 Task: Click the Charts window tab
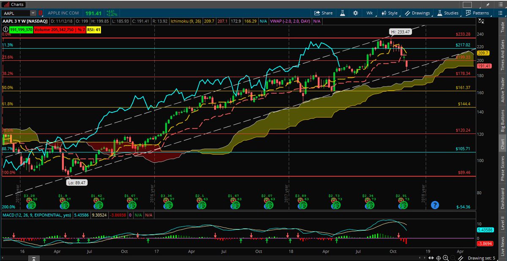[14, 4]
